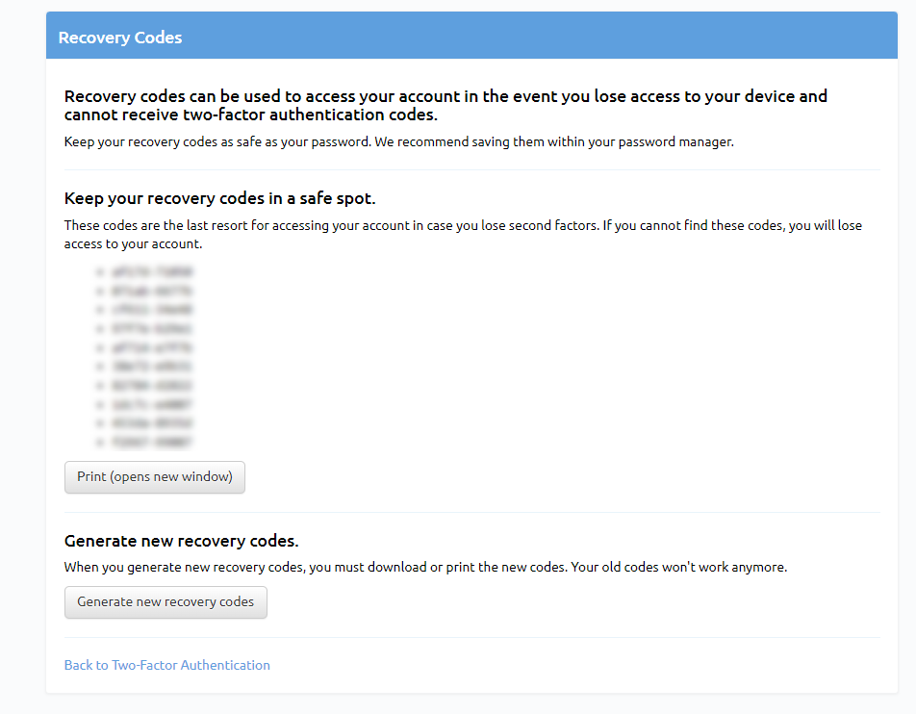Select the fourth recovery code in the list
The image size is (916, 714).
tap(152, 328)
